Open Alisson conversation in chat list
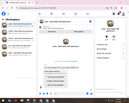Viewport: 129px width, 103px height. (18, 39)
